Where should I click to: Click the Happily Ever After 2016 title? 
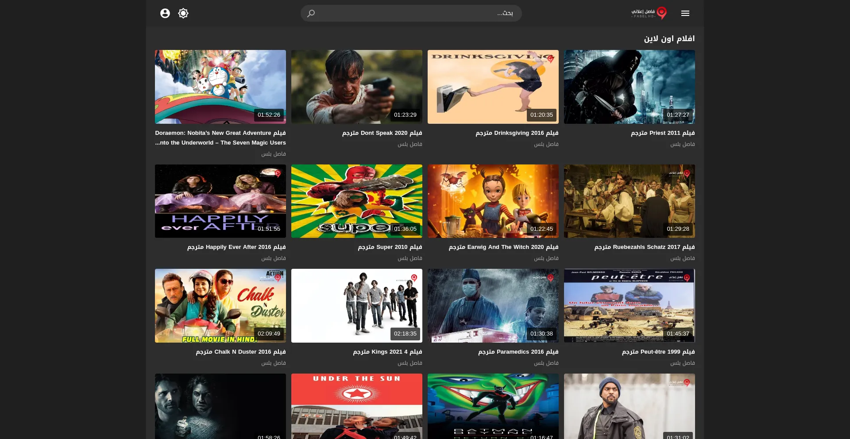[x=236, y=247]
